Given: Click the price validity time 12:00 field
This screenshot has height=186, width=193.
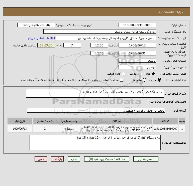Looking at the screenshot, I should tap(99, 53).
